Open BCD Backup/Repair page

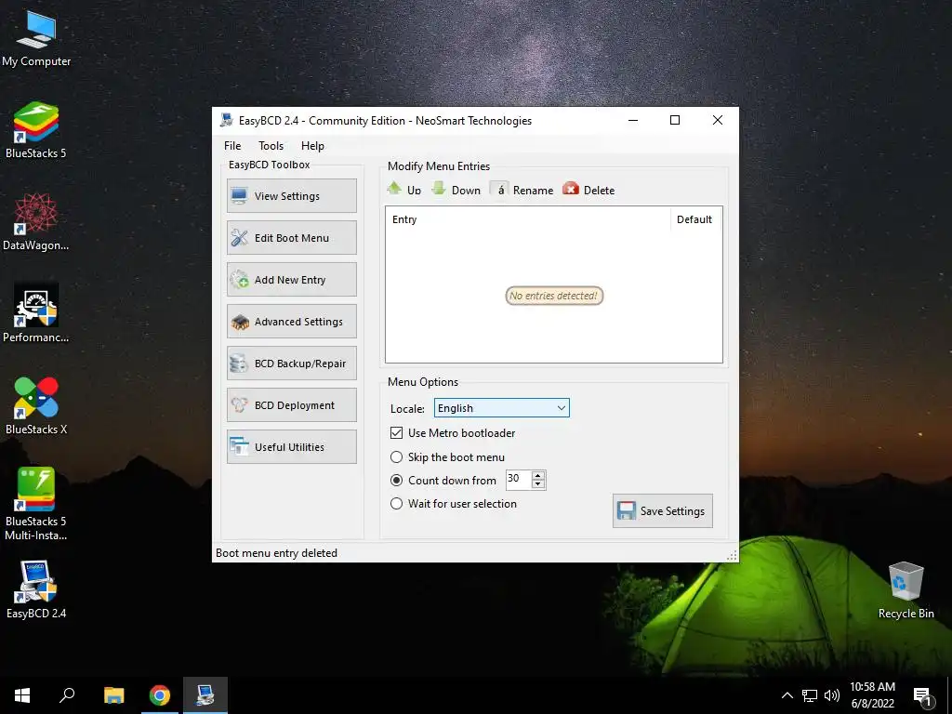pos(291,364)
